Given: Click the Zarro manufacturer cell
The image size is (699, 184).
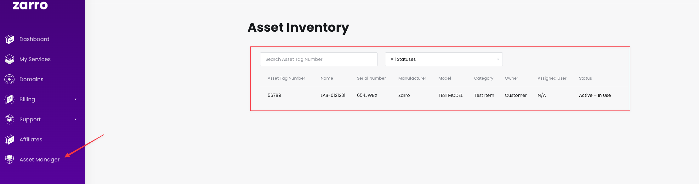Looking at the screenshot, I should click(404, 95).
